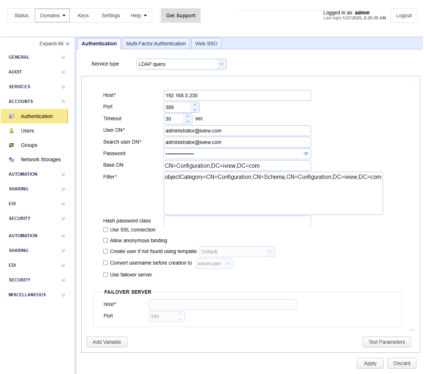
Task: Toggle Use failover server checkbox
Action: [x=106, y=275]
